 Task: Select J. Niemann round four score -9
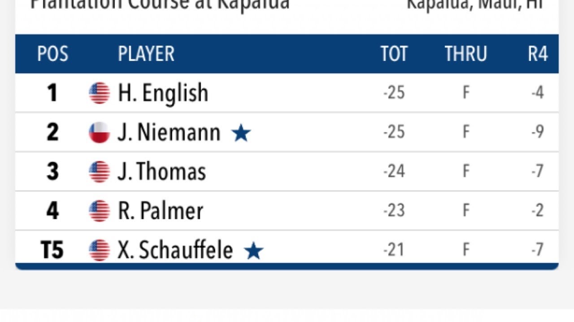[537, 132]
